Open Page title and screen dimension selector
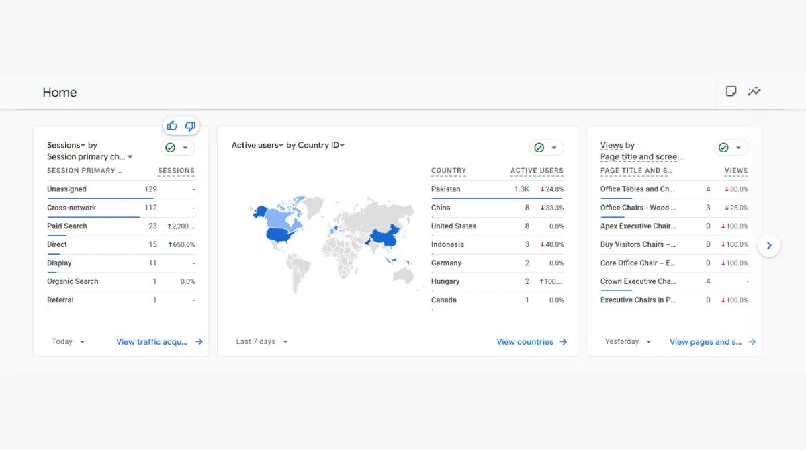Image resolution: width=806 pixels, height=450 pixels. 641,156
